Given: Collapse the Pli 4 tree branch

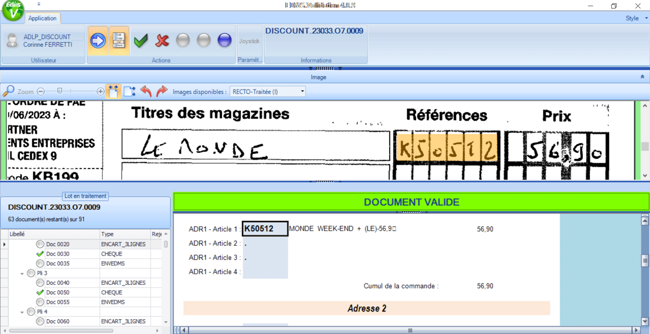Looking at the screenshot, I should point(22,311).
